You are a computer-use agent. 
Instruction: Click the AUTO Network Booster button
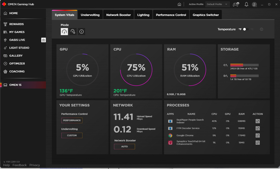click(125, 147)
